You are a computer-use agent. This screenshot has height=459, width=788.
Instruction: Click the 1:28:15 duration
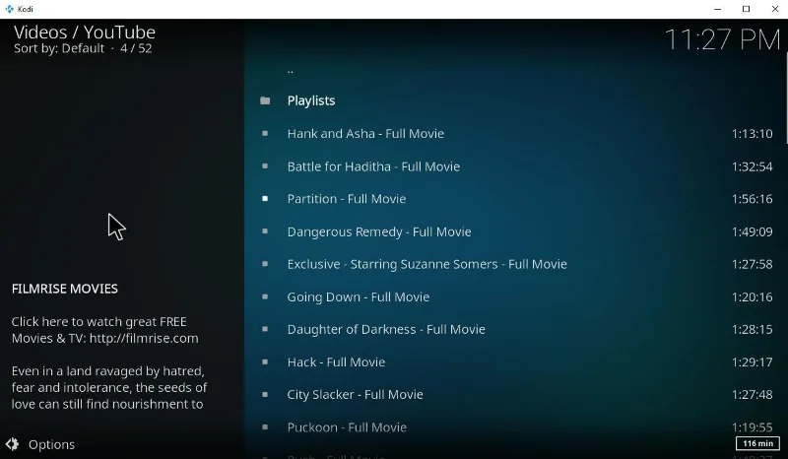tap(752, 329)
